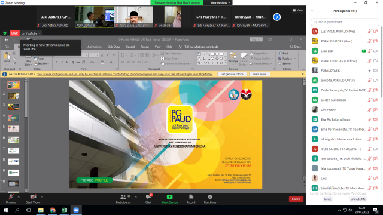Click Find in Editing group
This screenshot has height=215, width=383.
pos(283,53)
